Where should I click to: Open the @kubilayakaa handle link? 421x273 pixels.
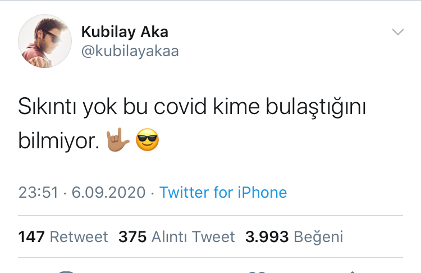130,51
